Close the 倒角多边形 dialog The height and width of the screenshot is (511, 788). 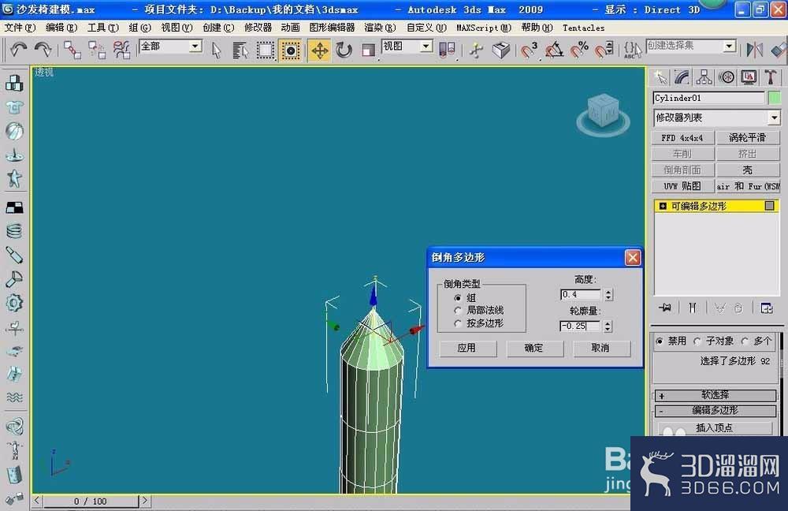632,258
